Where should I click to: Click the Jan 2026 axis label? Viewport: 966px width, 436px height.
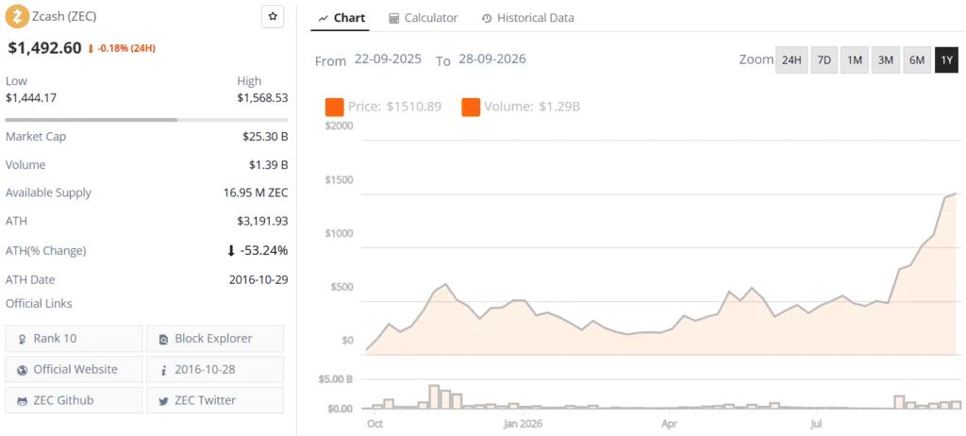pos(525,425)
